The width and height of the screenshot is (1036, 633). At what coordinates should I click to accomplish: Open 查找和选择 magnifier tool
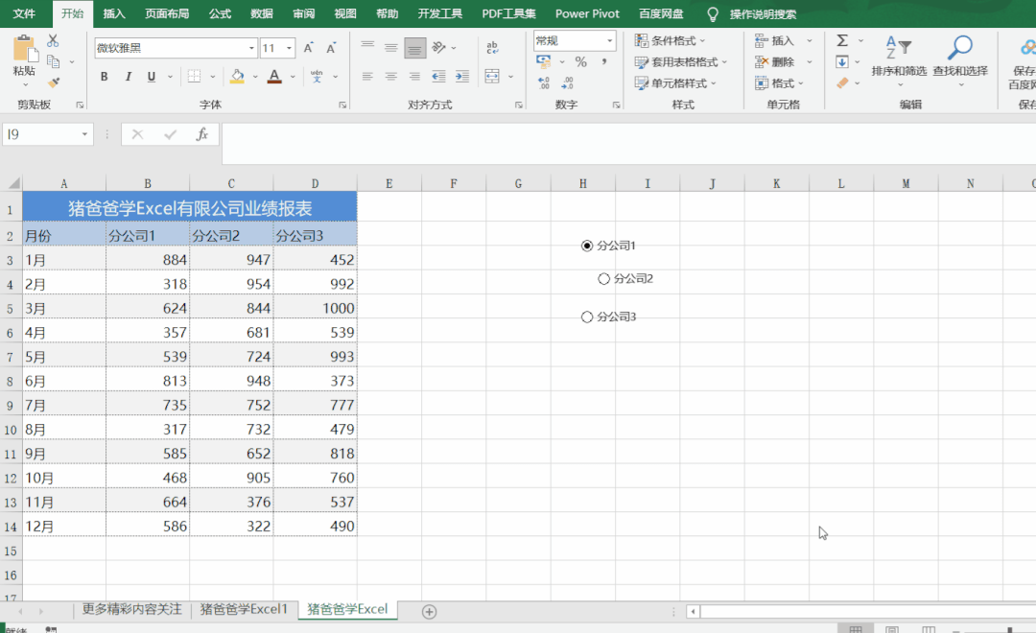click(x=959, y=56)
